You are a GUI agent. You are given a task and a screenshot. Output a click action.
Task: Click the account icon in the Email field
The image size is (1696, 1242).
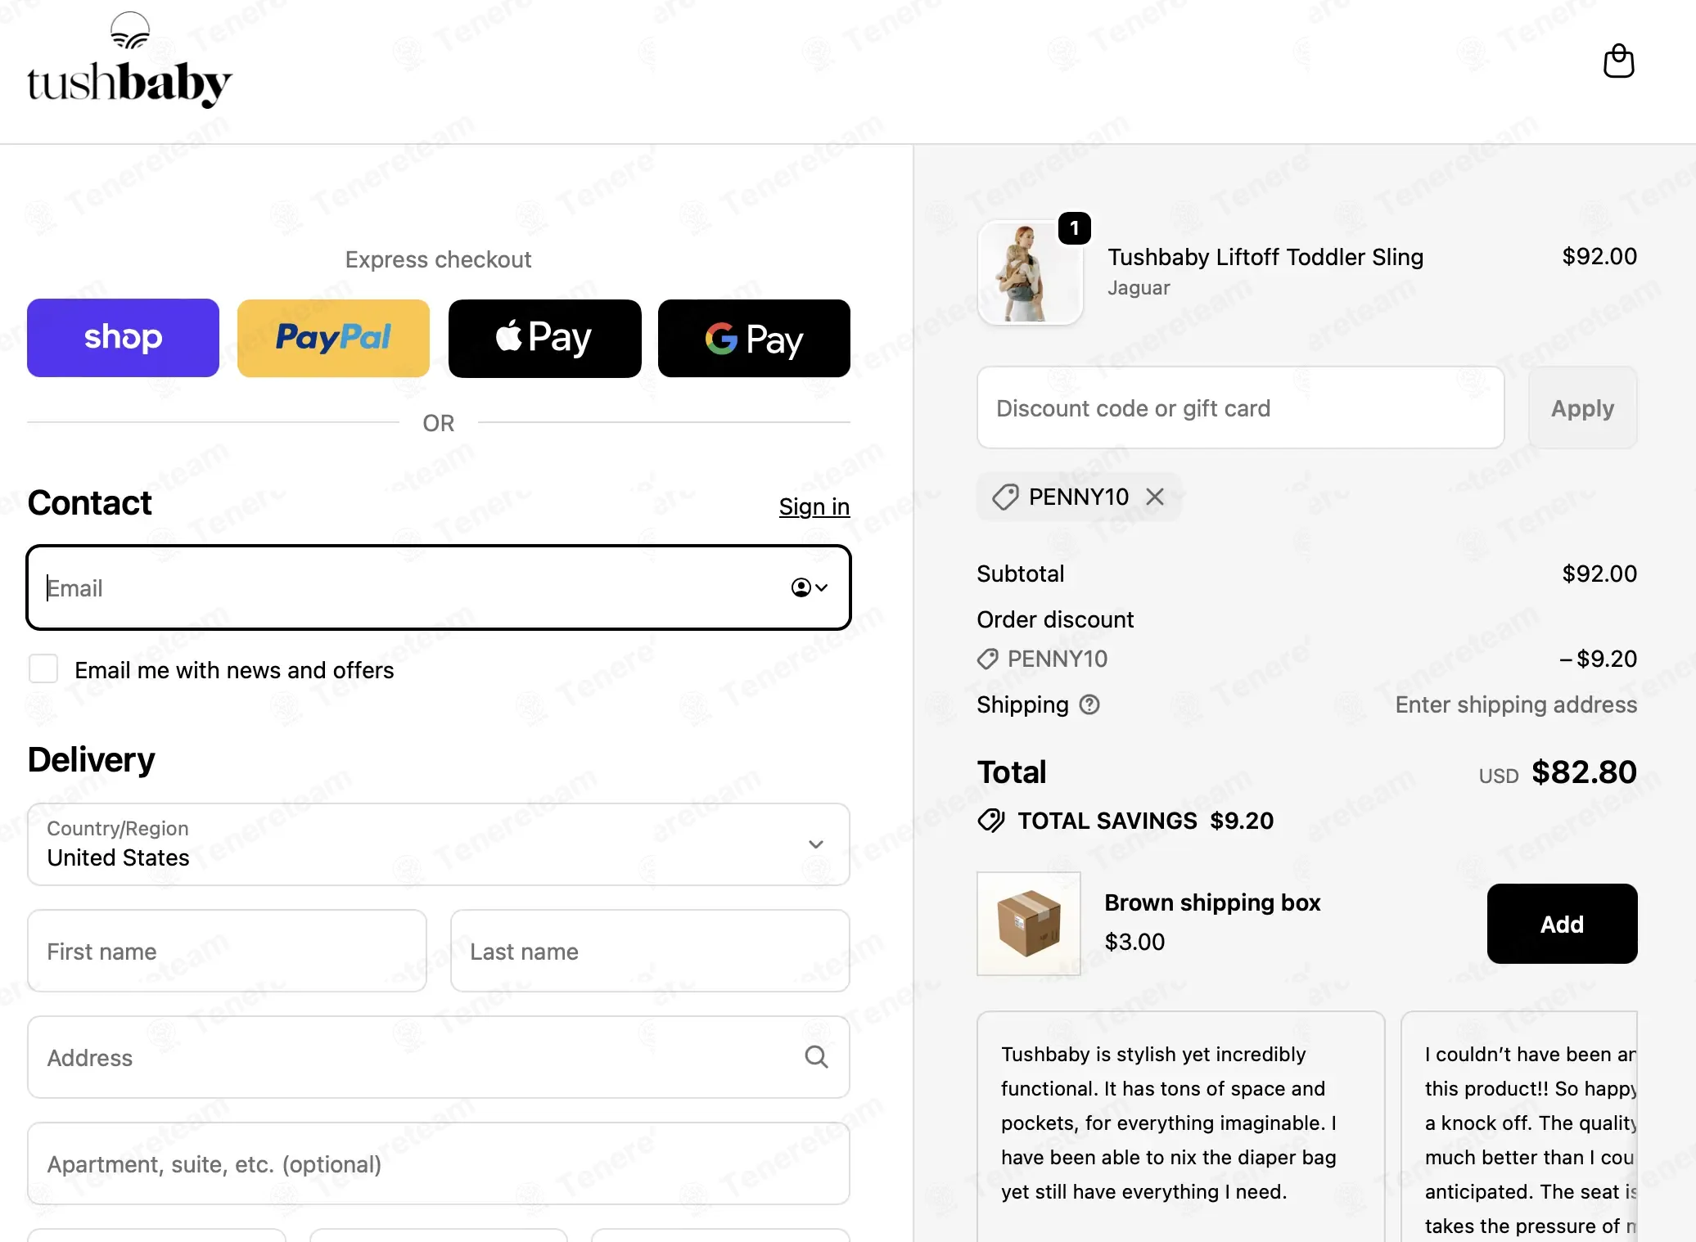click(x=810, y=587)
